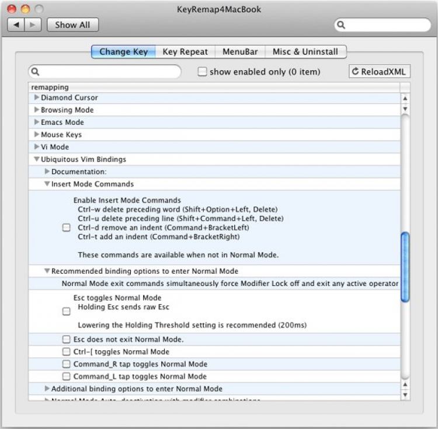
Task: Click the text 'Ctrl-d remove an indent'
Action: (120, 228)
